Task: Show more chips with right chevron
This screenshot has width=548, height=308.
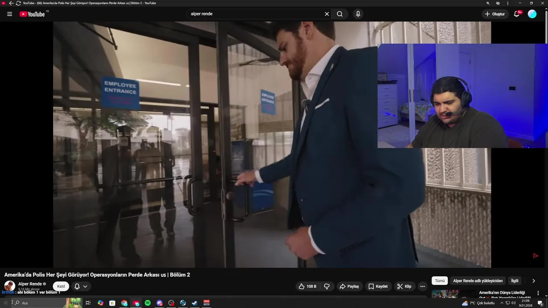Action: [x=533, y=281]
